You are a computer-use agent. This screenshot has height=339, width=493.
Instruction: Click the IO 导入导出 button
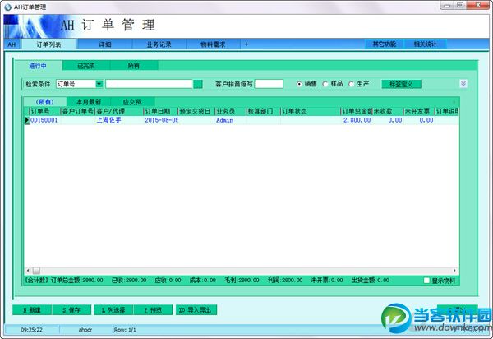click(196, 310)
